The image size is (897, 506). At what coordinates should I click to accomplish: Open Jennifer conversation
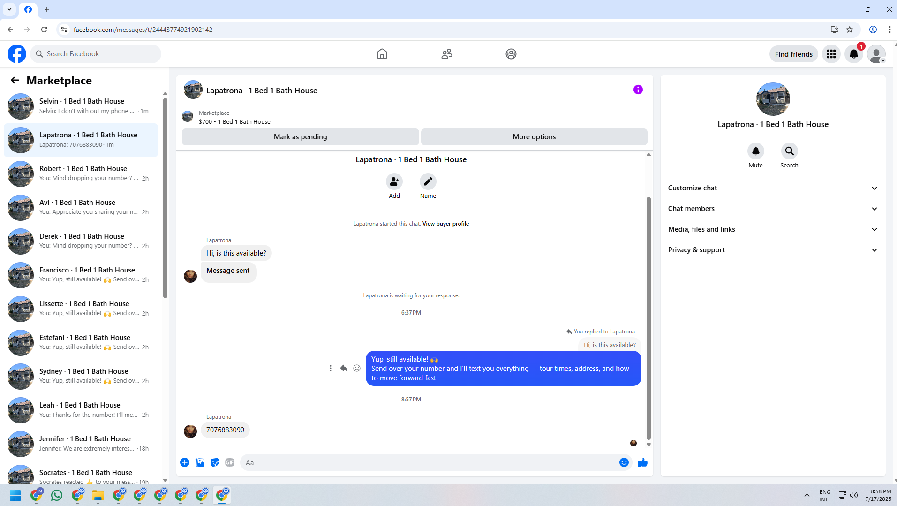(81, 444)
